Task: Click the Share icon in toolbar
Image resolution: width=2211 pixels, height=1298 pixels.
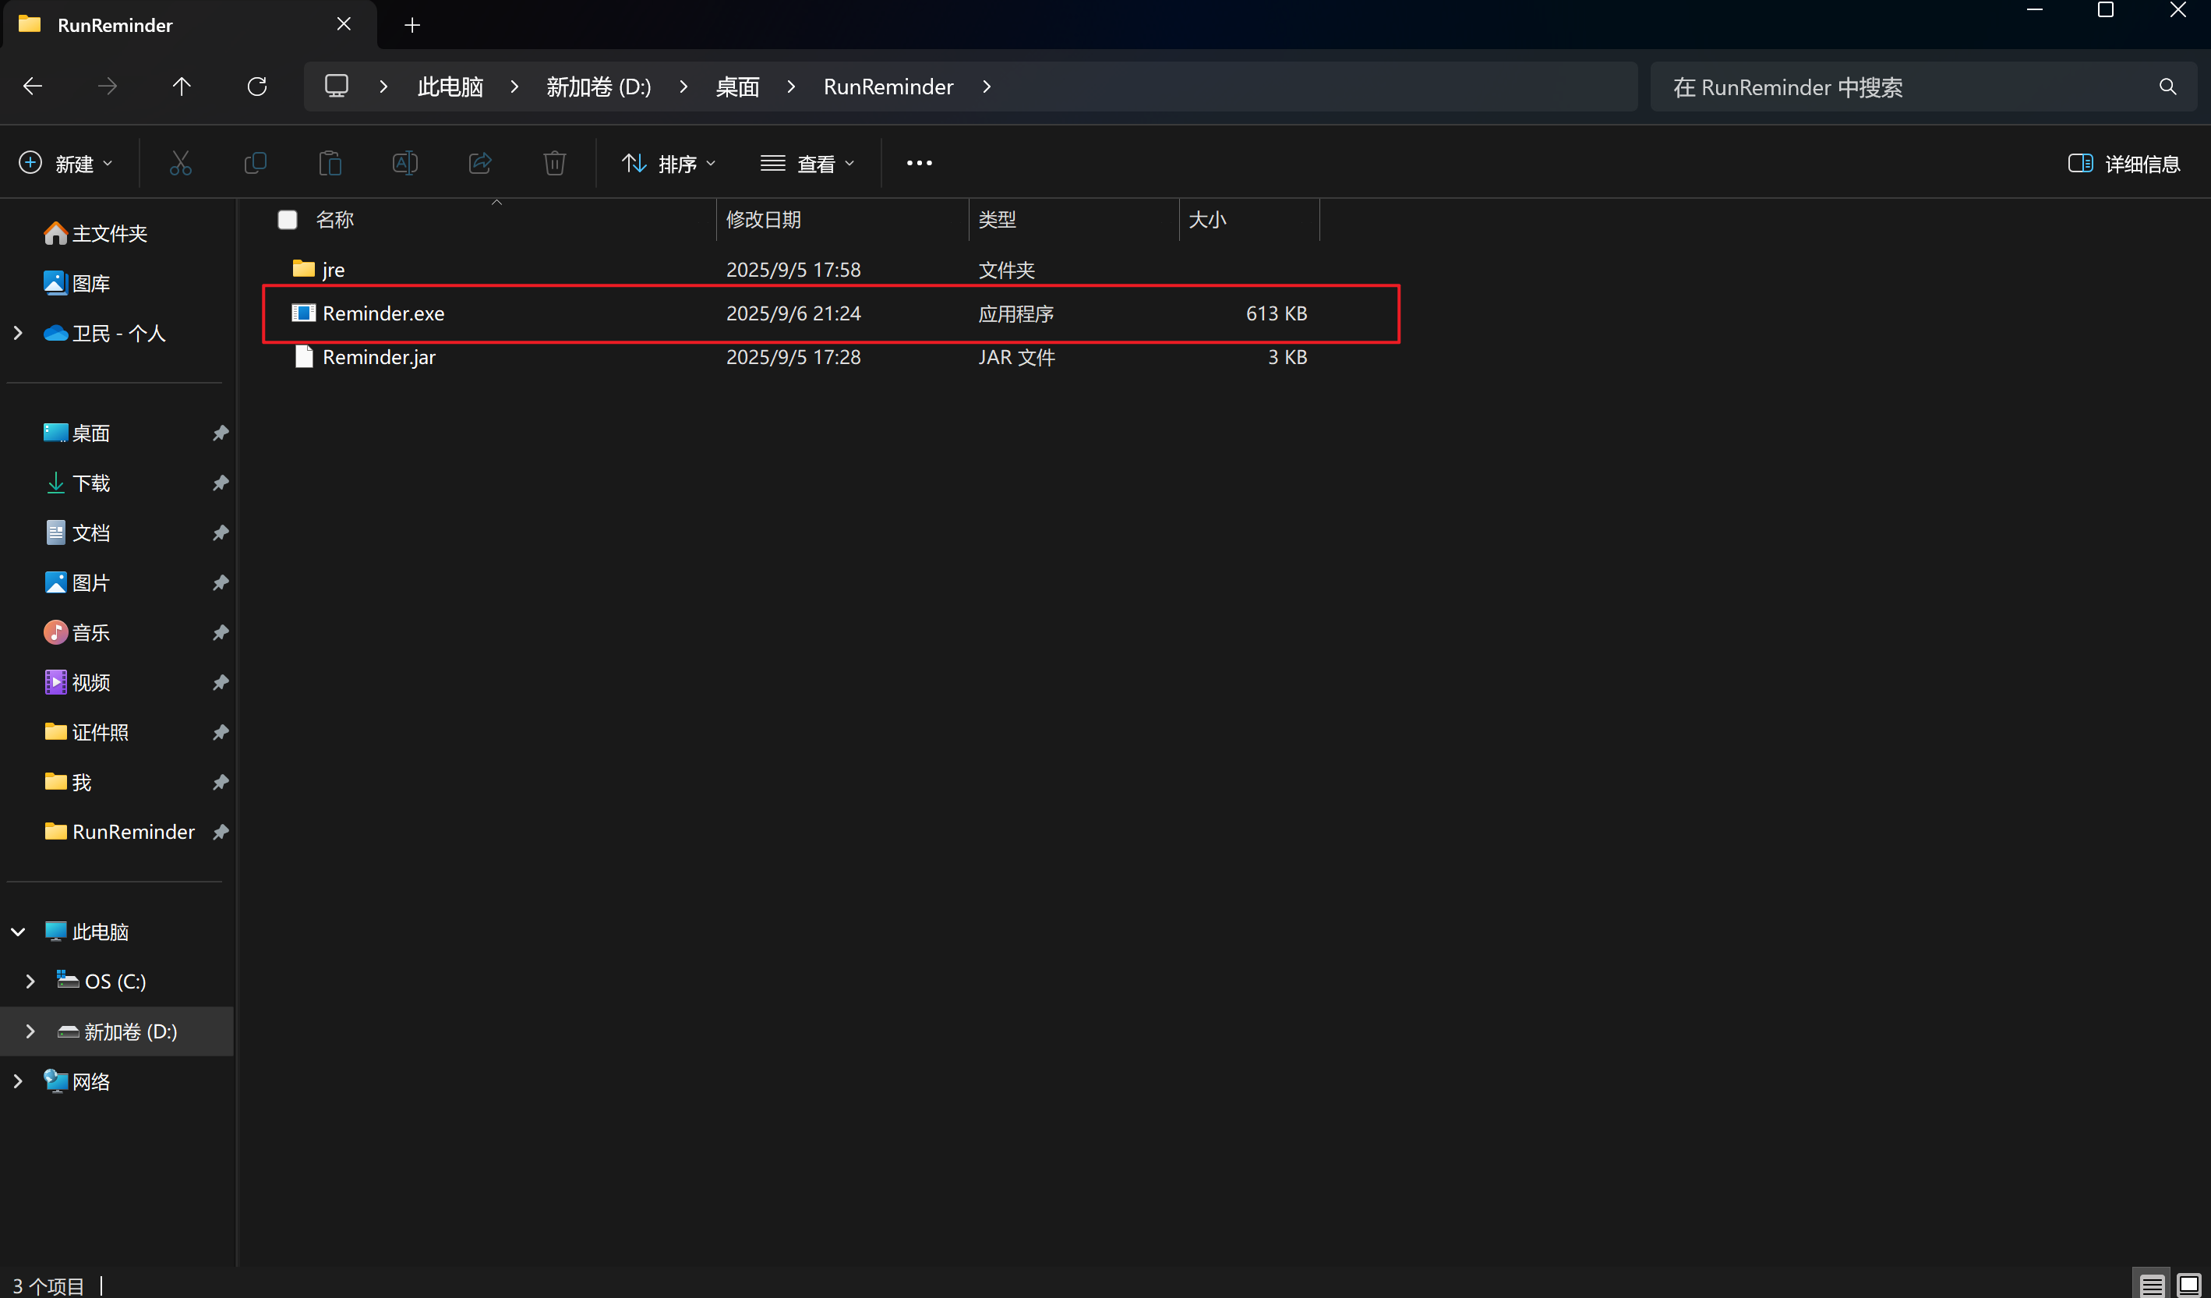Action: coord(480,163)
